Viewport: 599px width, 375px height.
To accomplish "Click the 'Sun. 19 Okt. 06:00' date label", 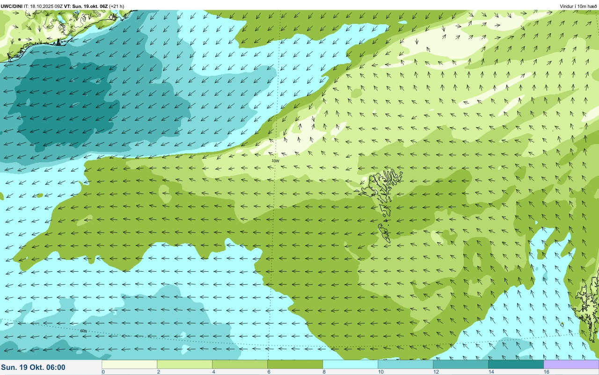I will [33, 368].
